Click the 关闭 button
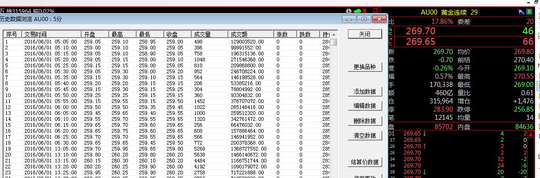Screen dimensions: 540x178 [365, 34]
